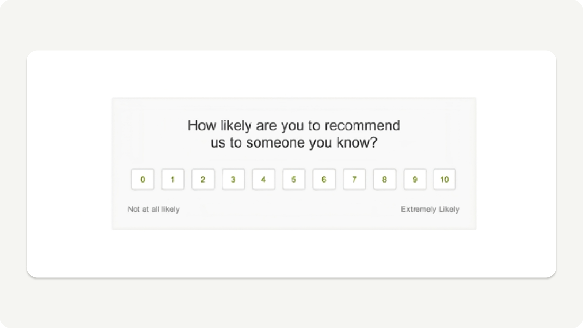Click the survey question text

[x=294, y=134]
